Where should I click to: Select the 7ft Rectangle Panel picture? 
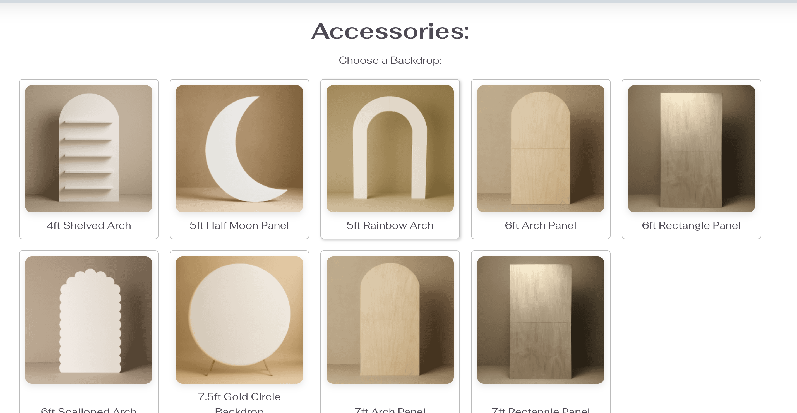[x=541, y=320]
